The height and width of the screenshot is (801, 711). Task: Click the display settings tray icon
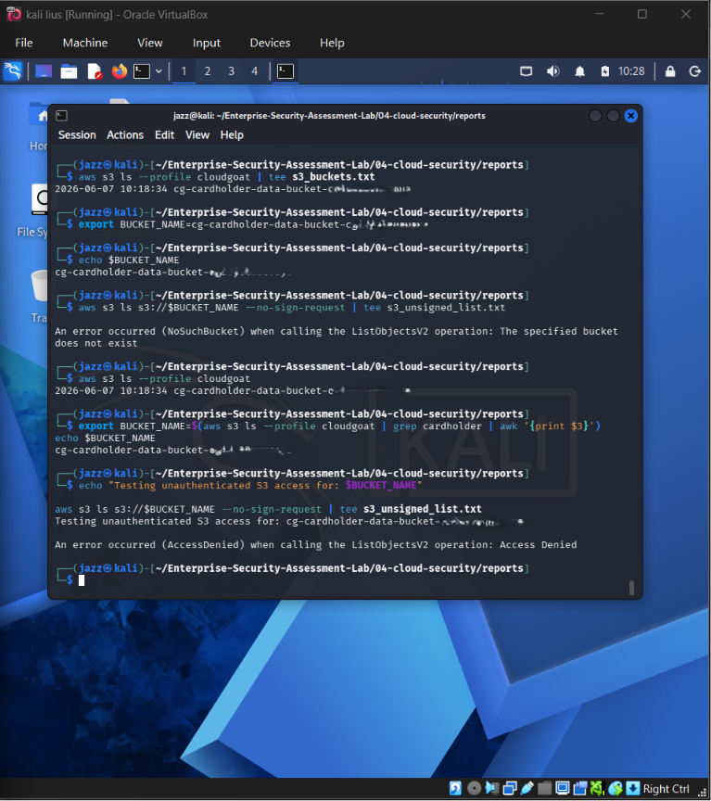(527, 71)
